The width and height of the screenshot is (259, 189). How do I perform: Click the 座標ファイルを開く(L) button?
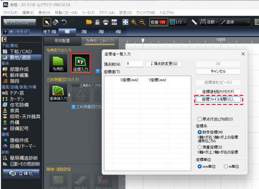click(218, 99)
